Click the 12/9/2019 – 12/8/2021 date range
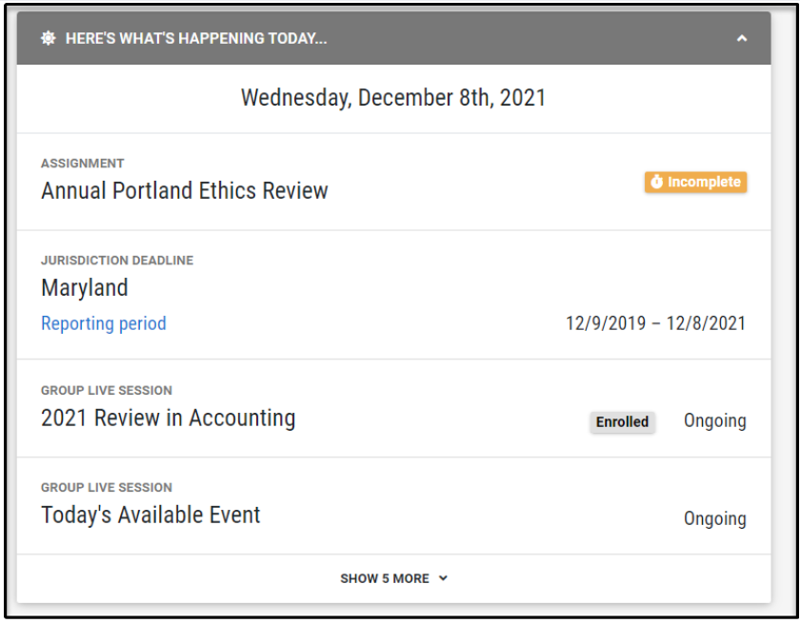 pyautogui.click(x=655, y=323)
